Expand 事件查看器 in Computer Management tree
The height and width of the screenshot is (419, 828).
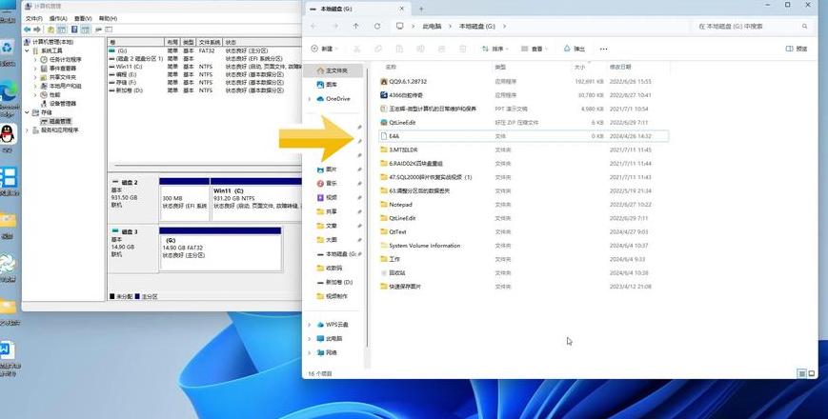35,68
